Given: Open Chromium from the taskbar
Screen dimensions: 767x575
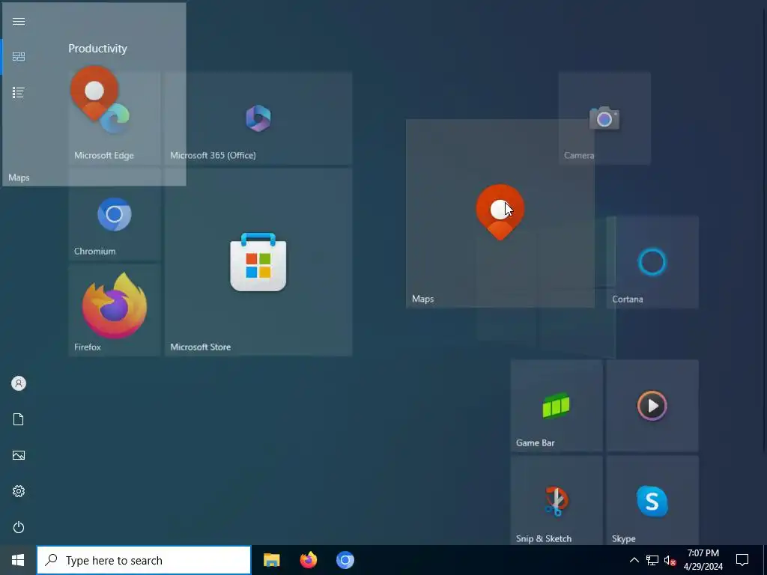Looking at the screenshot, I should tap(345, 560).
